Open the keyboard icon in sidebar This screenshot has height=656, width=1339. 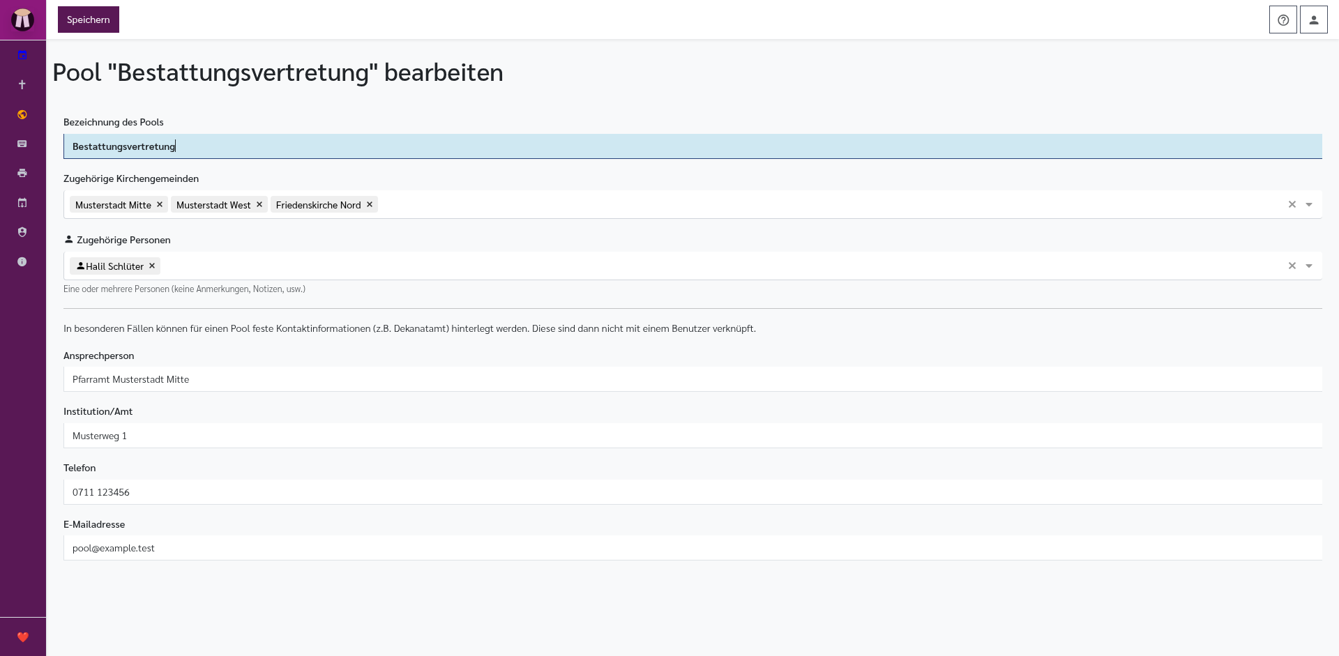click(22, 144)
